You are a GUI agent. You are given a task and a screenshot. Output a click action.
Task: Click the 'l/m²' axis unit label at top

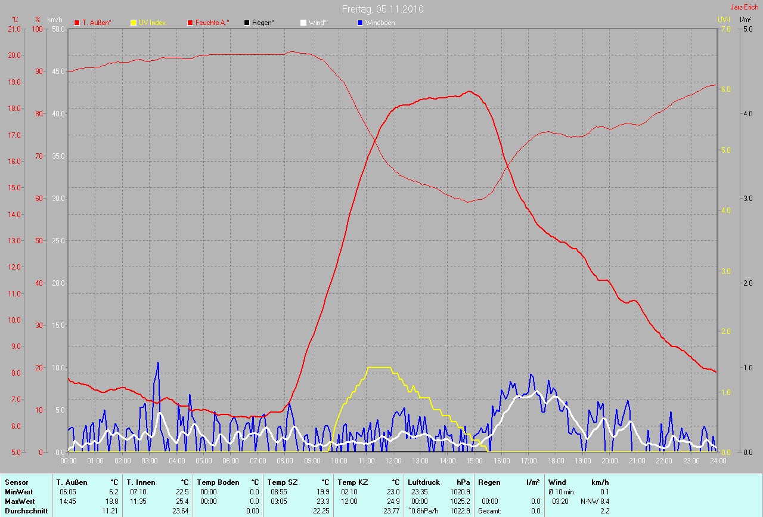tap(745, 20)
